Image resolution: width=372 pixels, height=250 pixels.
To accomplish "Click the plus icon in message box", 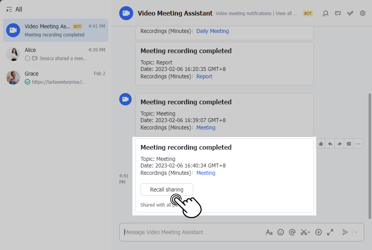I will point(319,232).
